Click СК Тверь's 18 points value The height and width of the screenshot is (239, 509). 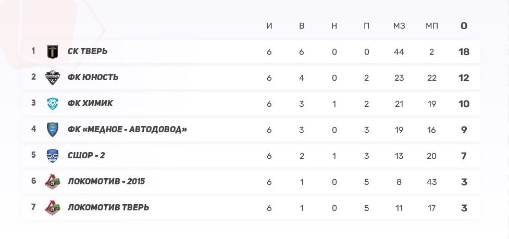[x=464, y=52]
